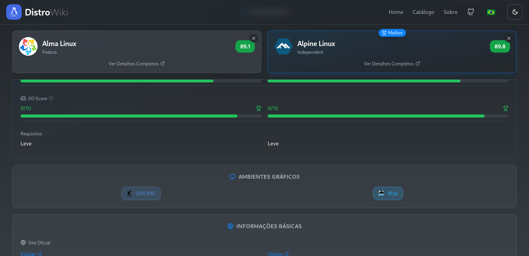
Task: Go to the Home page
Action: coord(396,12)
